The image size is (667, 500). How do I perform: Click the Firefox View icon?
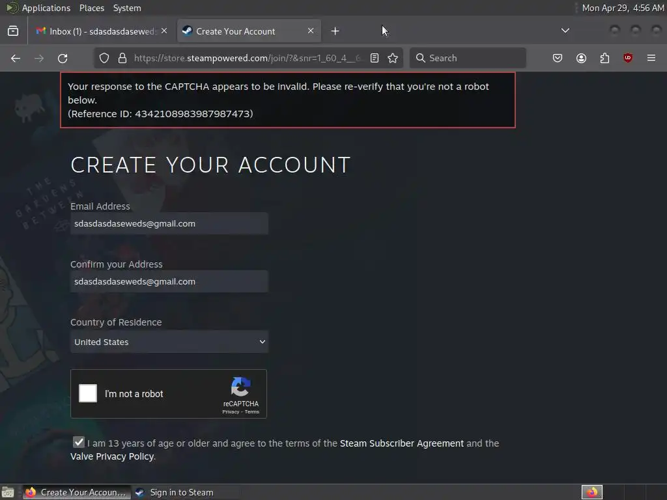(13, 31)
